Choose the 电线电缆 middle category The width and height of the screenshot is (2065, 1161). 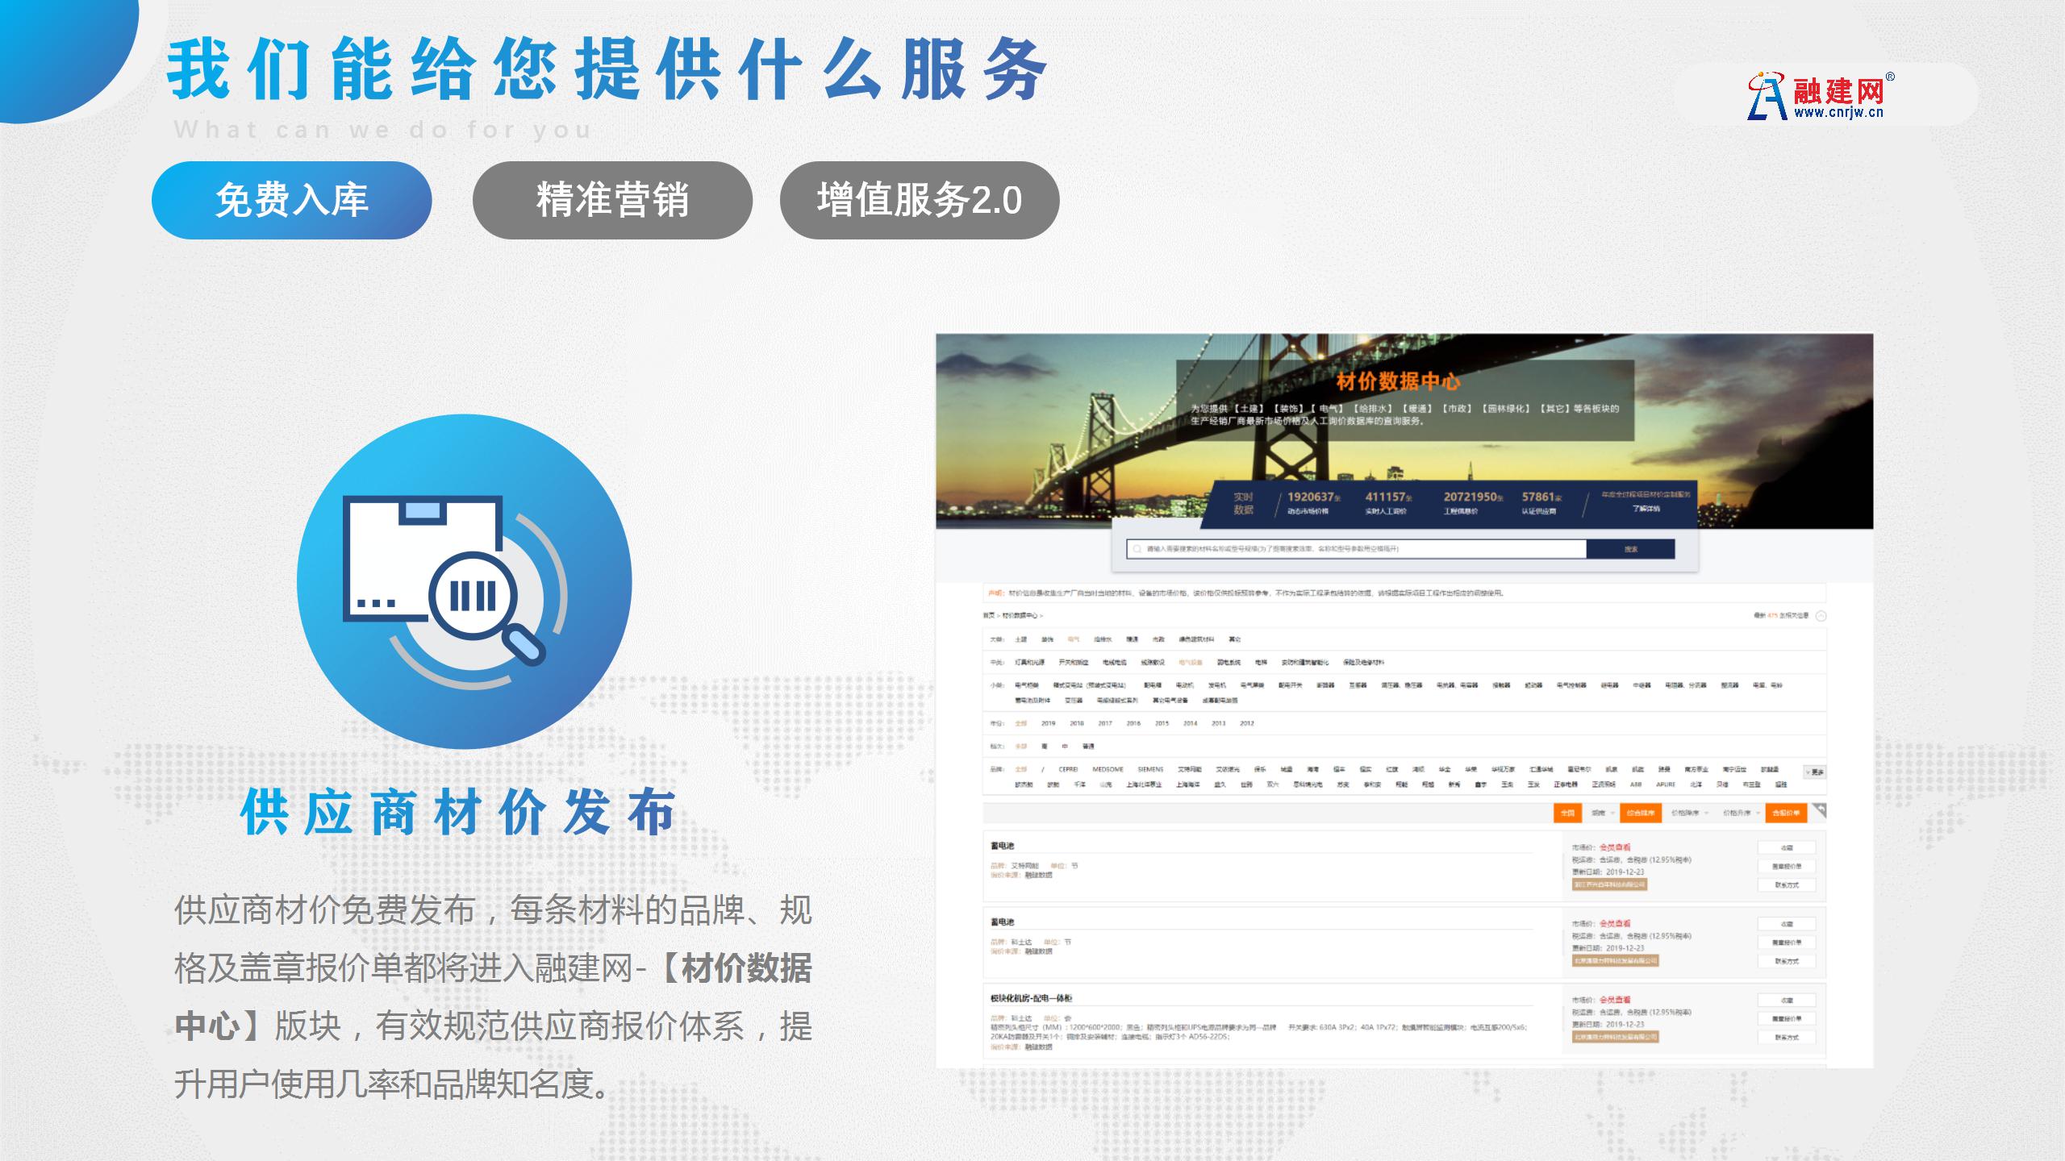pyautogui.click(x=1115, y=663)
